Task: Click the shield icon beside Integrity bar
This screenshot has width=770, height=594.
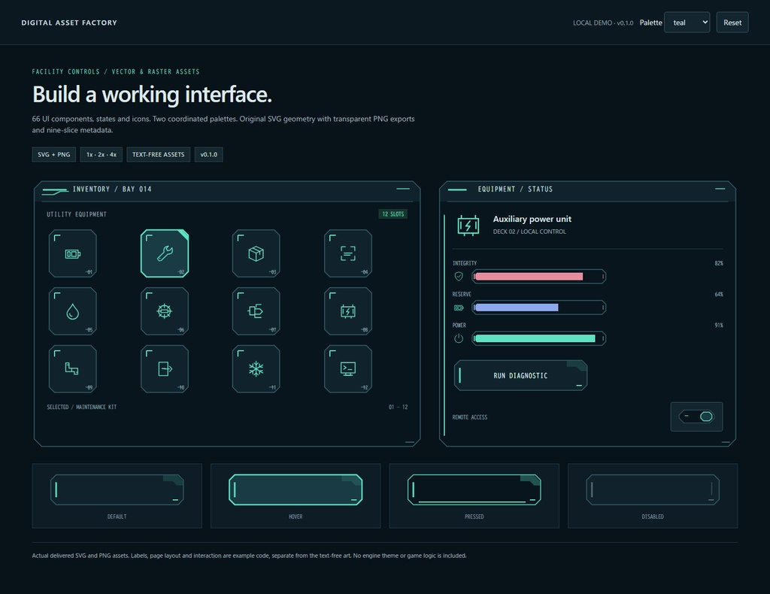Action: (459, 277)
